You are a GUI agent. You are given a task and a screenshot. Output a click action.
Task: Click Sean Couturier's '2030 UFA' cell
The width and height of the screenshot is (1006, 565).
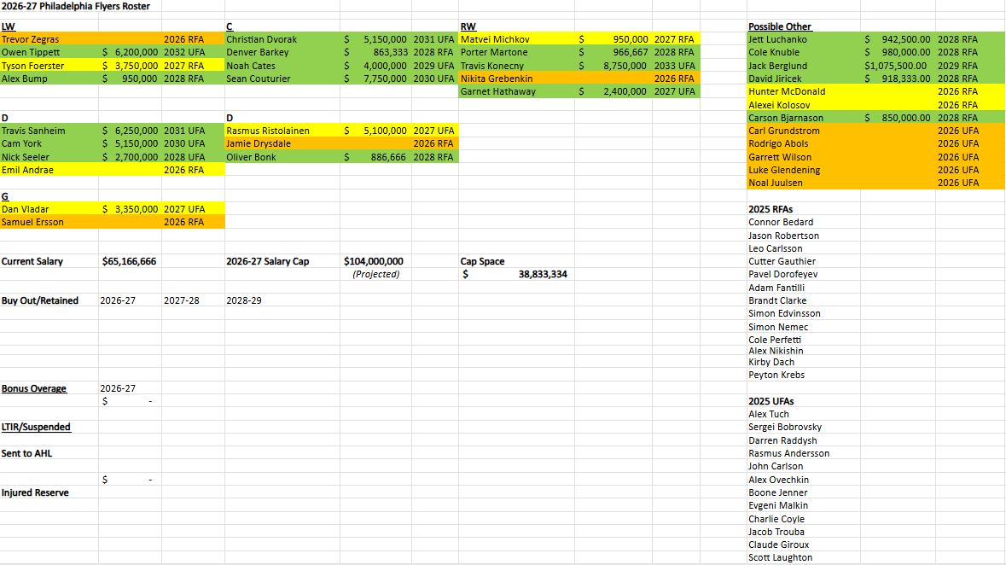point(435,79)
